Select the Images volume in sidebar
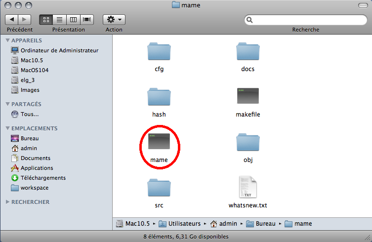The width and height of the screenshot is (372, 242). point(25,90)
